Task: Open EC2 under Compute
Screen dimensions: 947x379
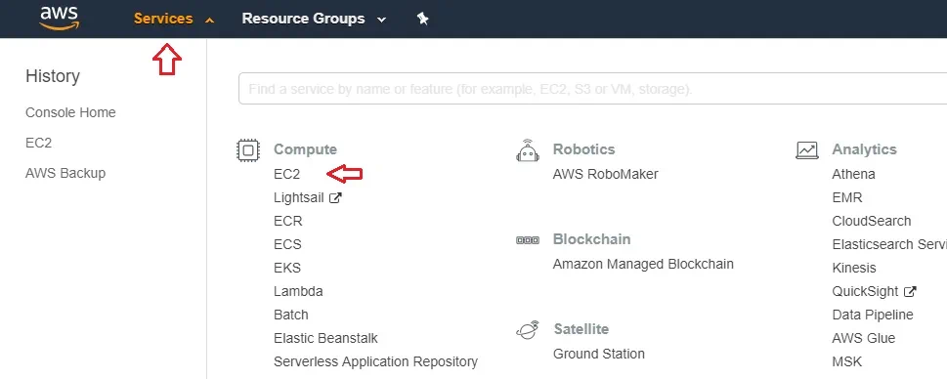Action: click(x=287, y=174)
